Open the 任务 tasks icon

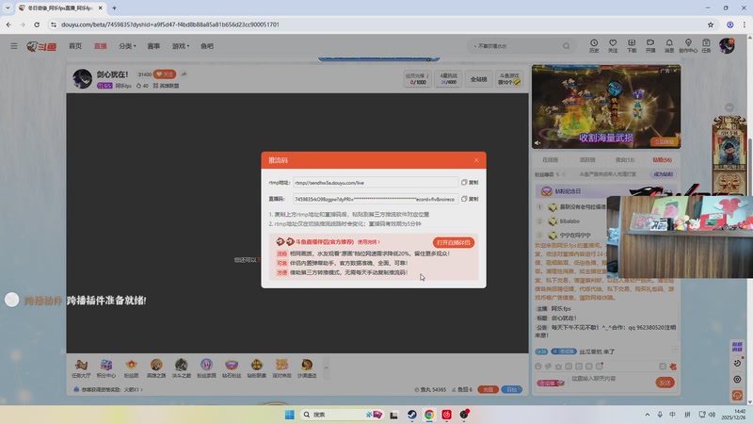(x=706, y=45)
